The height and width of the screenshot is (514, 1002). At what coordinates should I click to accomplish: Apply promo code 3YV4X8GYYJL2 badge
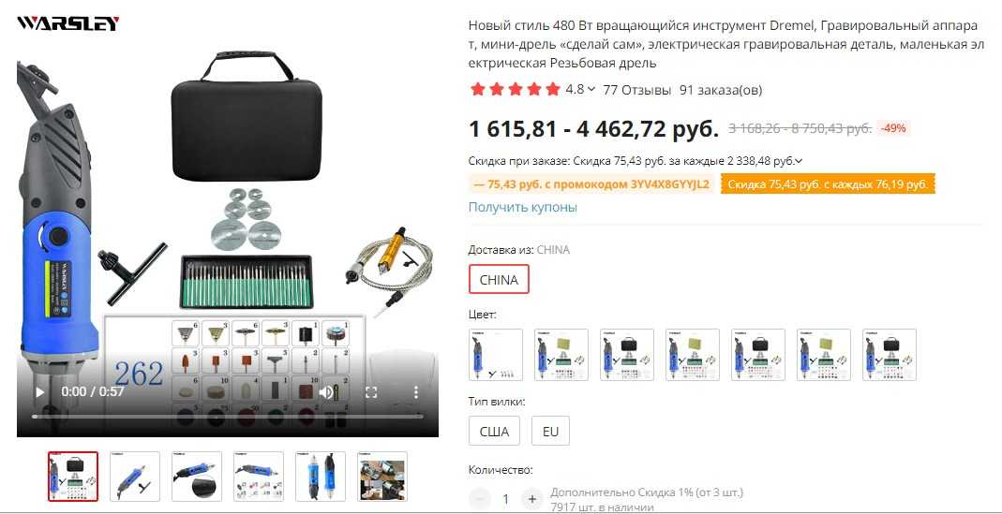point(591,184)
